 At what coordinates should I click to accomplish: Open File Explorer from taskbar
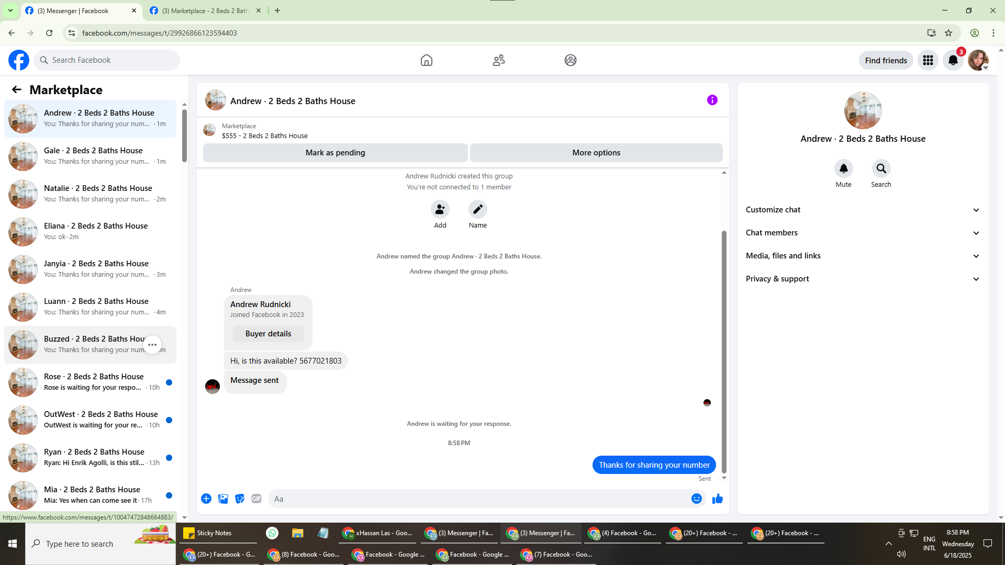point(298,533)
